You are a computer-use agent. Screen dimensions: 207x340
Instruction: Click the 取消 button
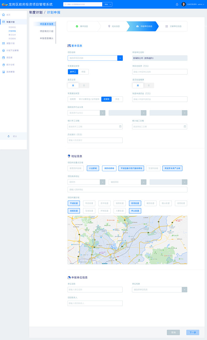click(x=173, y=332)
